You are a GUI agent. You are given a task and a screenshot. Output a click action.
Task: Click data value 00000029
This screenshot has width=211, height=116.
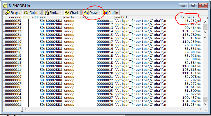[x=105, y=105]
